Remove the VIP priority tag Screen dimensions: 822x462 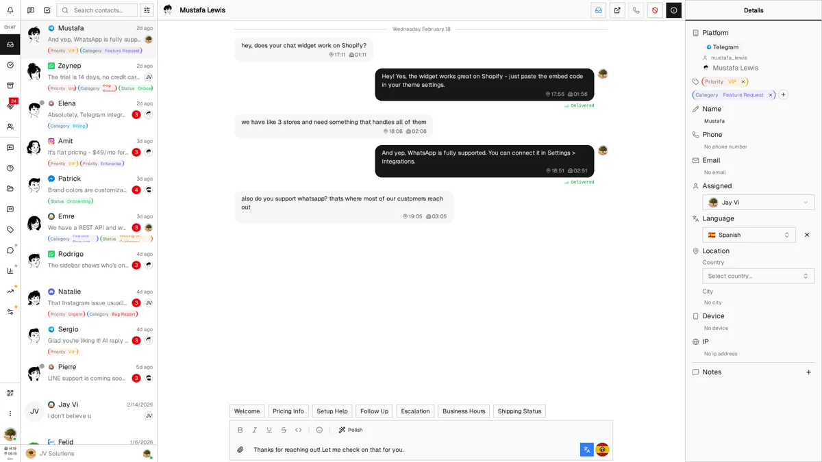coord(743,81)
